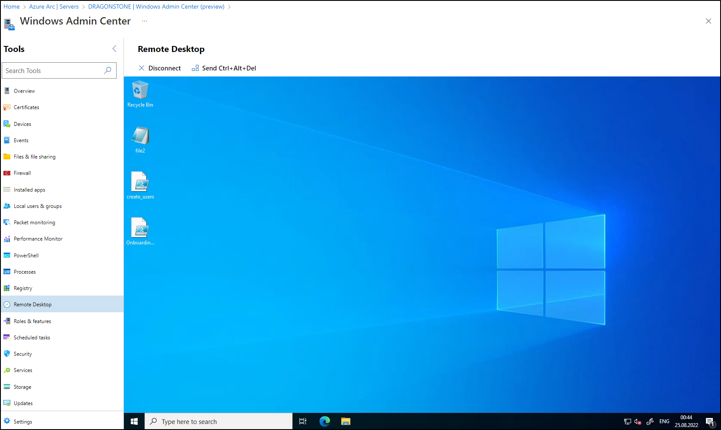
Task: Open Local users & groups icon
Action: pyautogui.click(x=7, y=206)
